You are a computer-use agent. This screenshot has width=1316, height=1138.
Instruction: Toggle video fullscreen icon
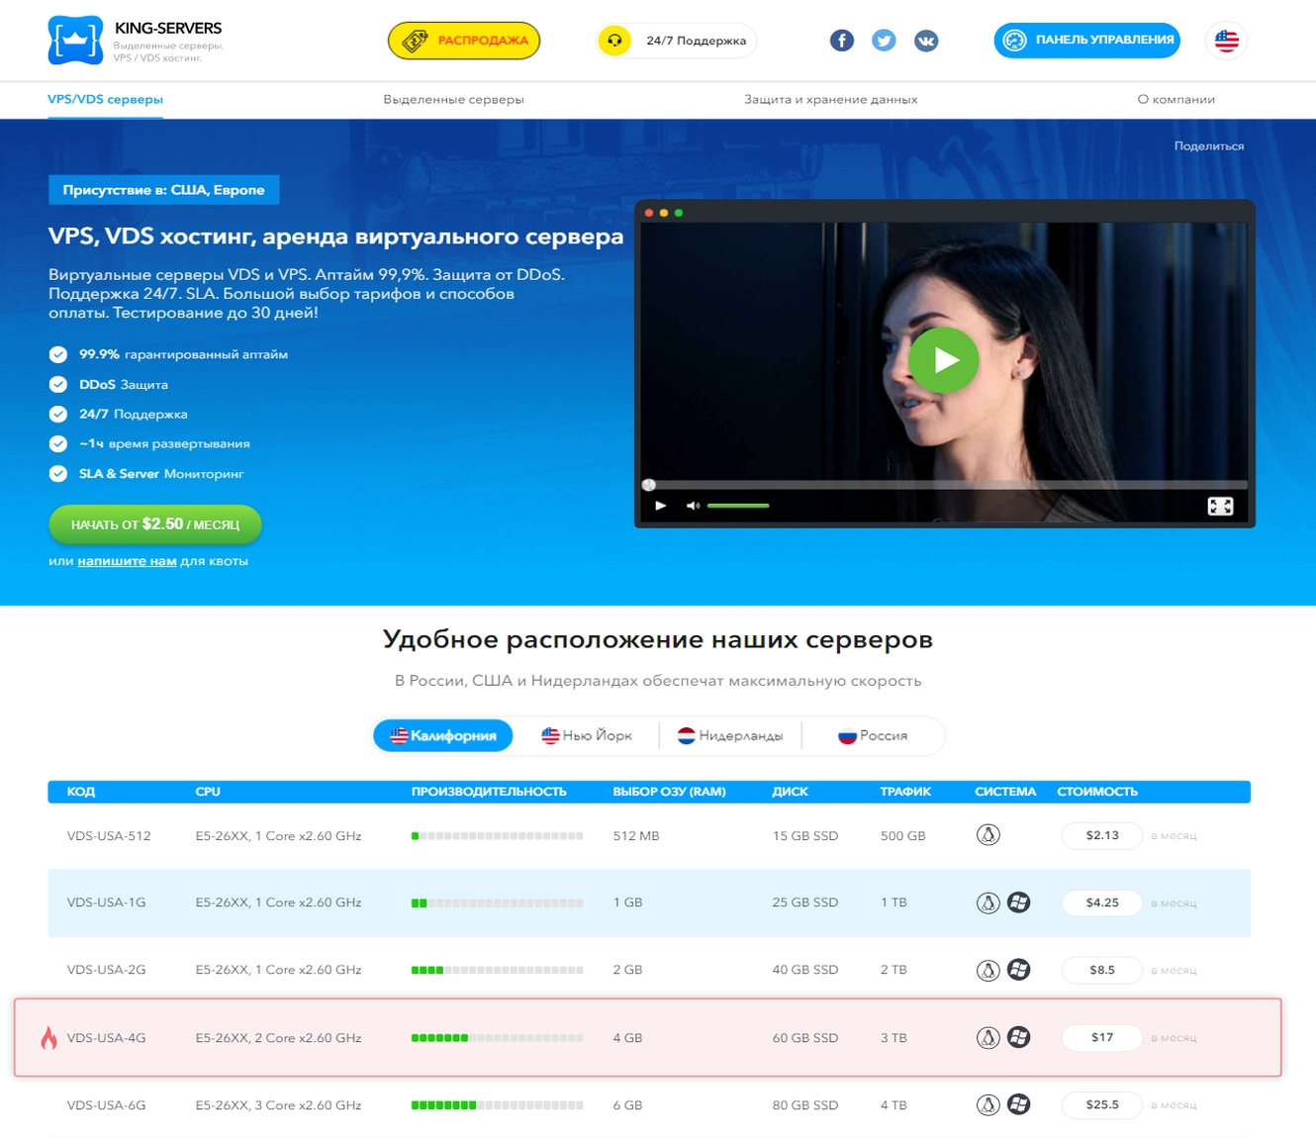click(1220, 506)
